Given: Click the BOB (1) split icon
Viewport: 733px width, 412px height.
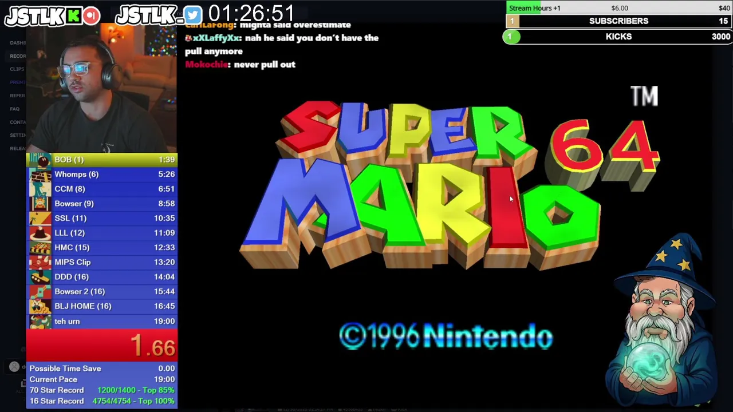Looking at the screenshot, I should 40,160.
